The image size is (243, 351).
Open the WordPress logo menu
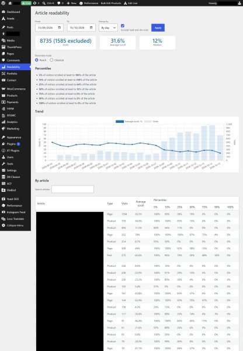4,3
